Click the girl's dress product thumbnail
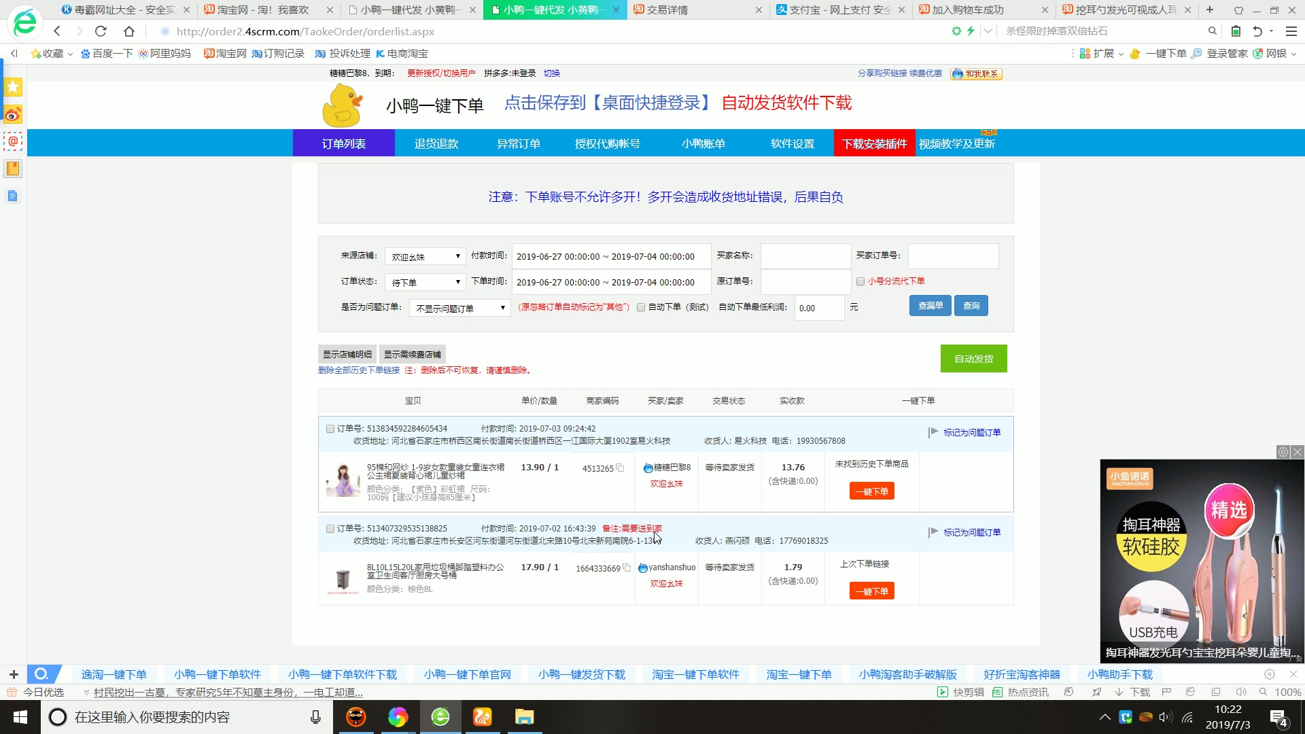This screenshot has width=1305, height=734. 343,480
